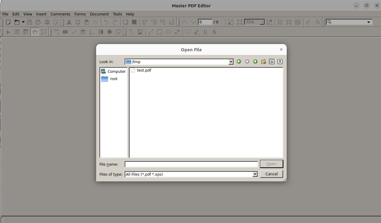
Task: Go forward in the Open File dialog
Action: [x=247, y=62]
